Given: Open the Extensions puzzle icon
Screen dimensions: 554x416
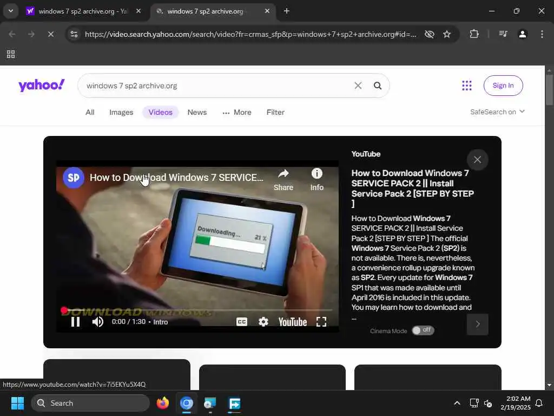Looking at the screenshot, I should (x=474, y=34).
